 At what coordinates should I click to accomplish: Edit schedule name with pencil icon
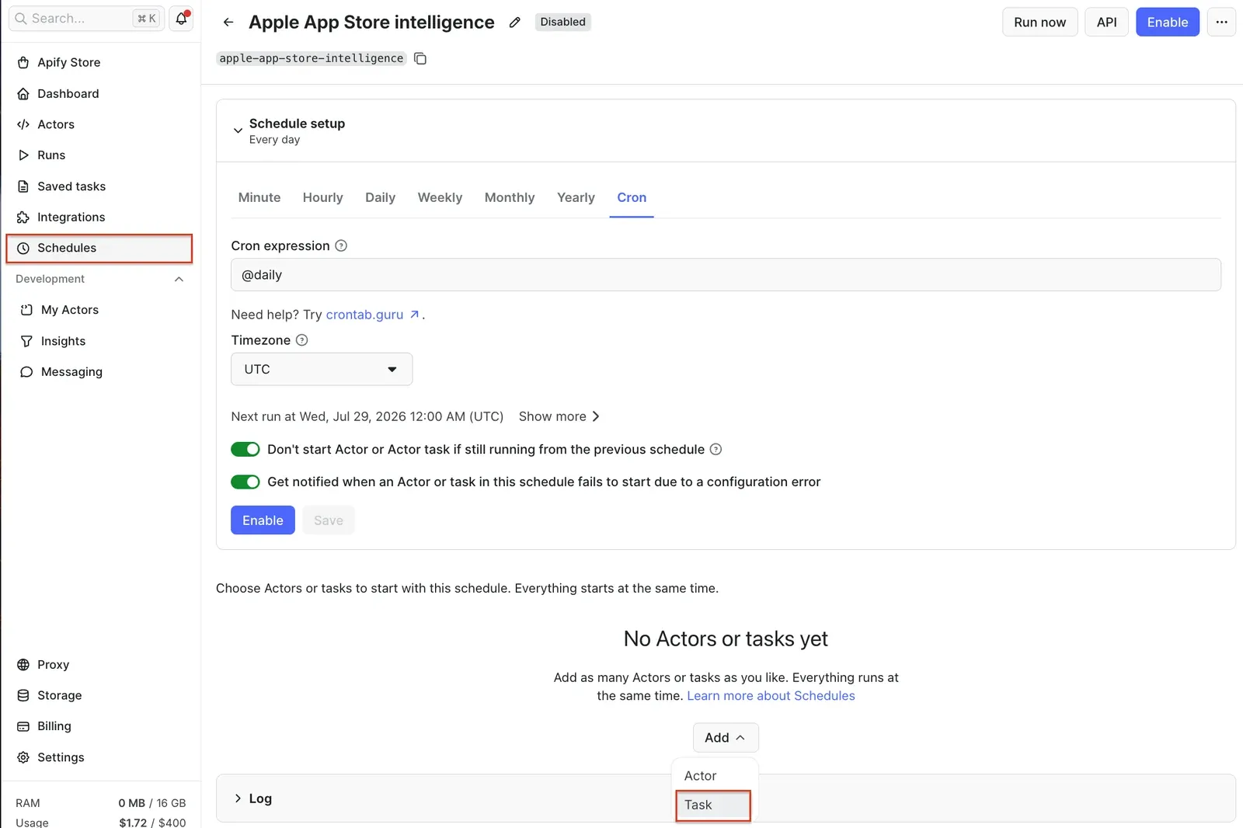click(514, 23)
